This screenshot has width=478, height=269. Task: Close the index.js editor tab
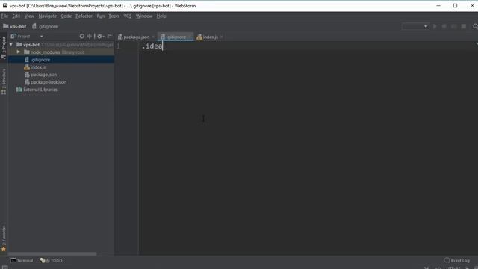tap(222, 37)
